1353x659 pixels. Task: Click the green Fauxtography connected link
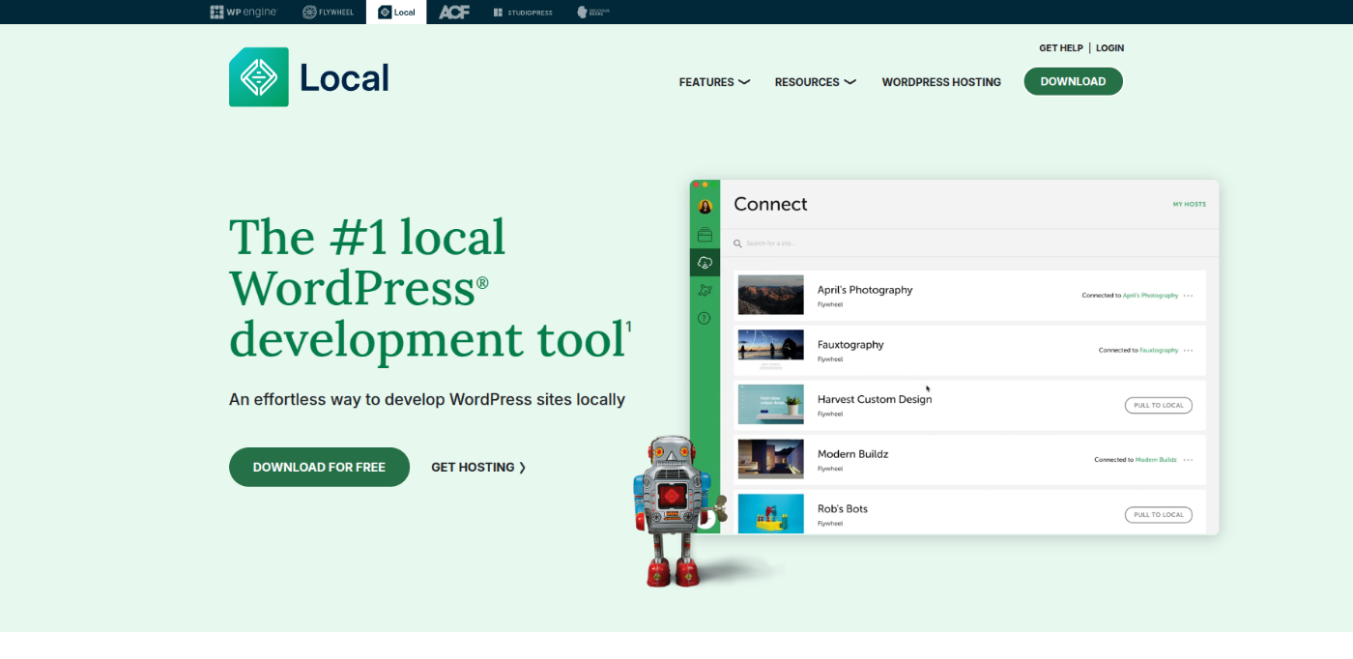[x=1159, y=351]
